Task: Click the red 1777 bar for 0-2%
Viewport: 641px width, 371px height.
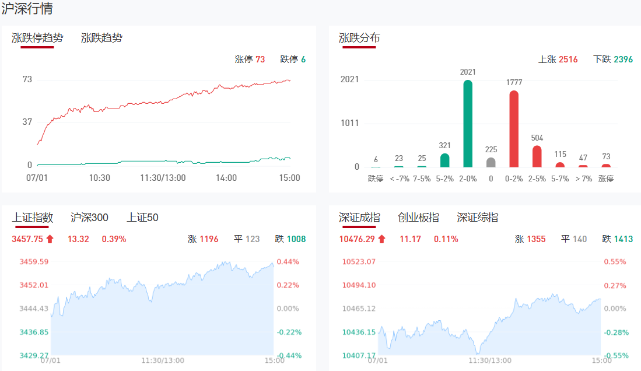Action: click(x=514, y=129)
